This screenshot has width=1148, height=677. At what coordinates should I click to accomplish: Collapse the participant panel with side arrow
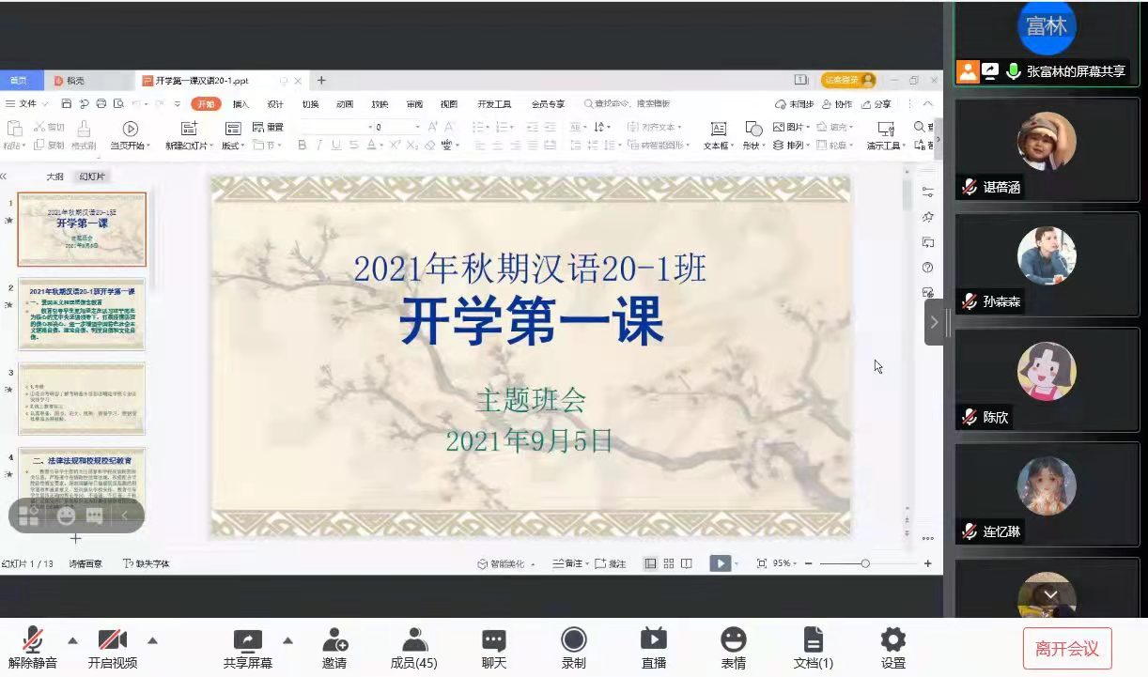934,322
